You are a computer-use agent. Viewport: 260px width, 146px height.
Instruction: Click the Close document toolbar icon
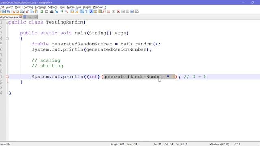coord(13,11)
